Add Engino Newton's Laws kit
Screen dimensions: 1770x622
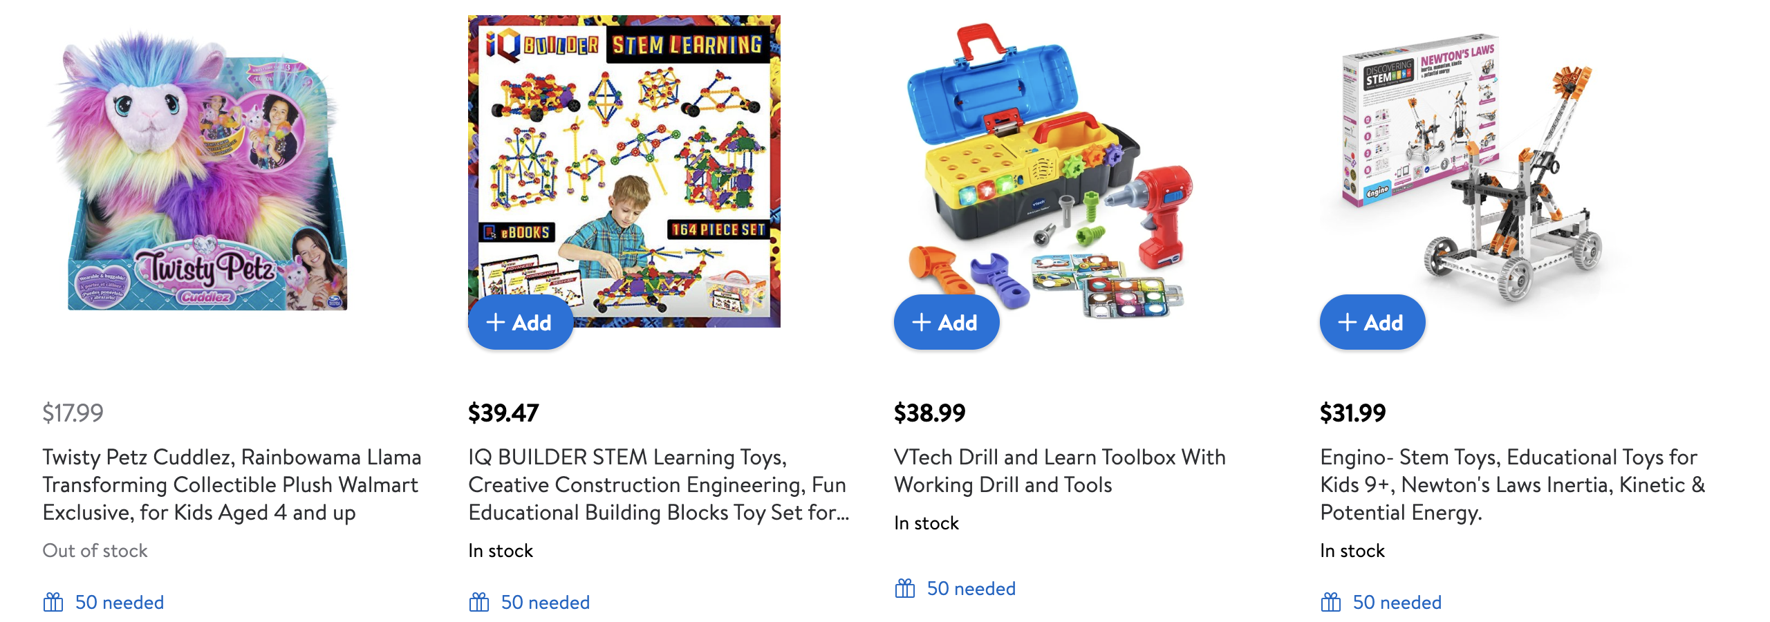coord(1372,322)
